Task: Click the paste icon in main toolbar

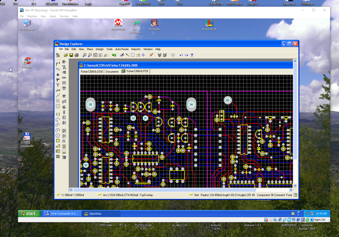Action: (x=127, y=55)
